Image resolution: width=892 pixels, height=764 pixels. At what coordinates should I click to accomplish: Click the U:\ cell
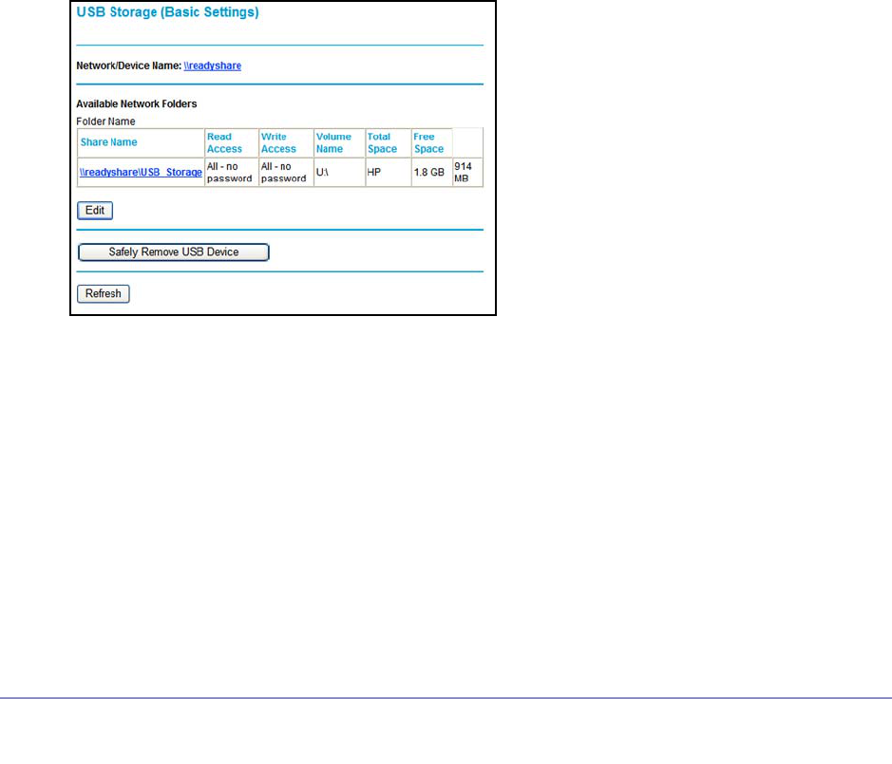pyautogui.click(x=339, y=172)
